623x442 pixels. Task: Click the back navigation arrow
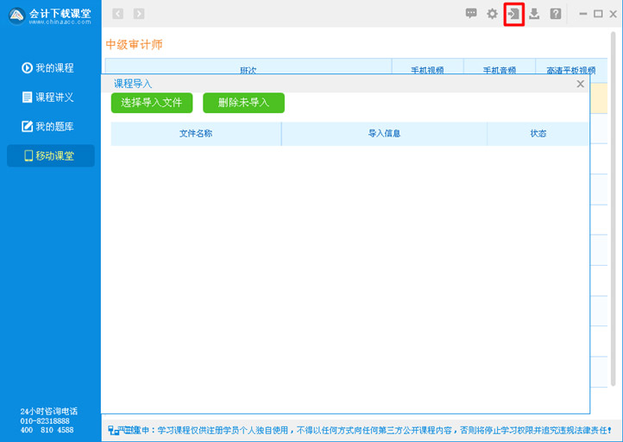point(118,14)
